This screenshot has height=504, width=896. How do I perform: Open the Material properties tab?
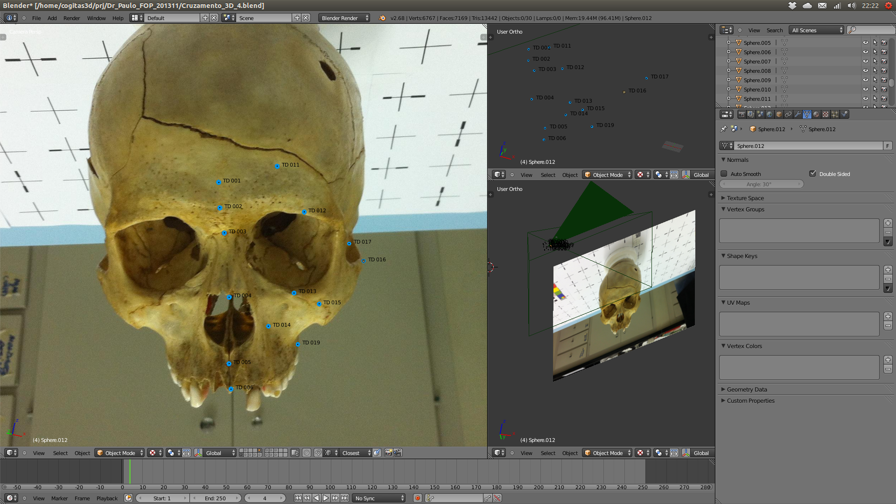pos(816,114)
